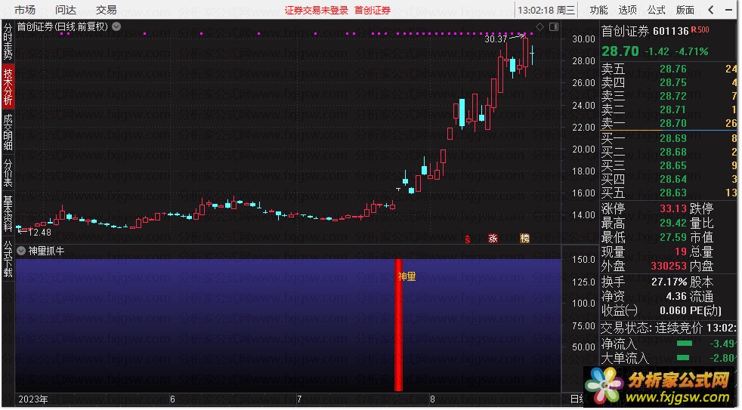Open the 成交明细 side tab
Screen dimensions: 742x410
[8, 132]
